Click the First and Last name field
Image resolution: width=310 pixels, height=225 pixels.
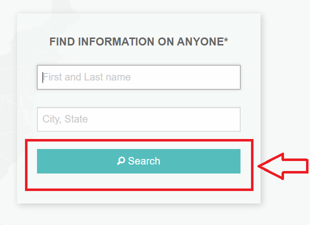pos(138,77)
